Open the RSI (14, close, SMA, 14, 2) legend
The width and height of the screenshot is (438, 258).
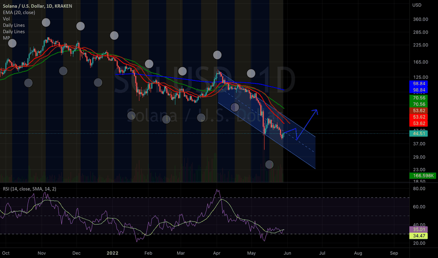pos(29,189)
